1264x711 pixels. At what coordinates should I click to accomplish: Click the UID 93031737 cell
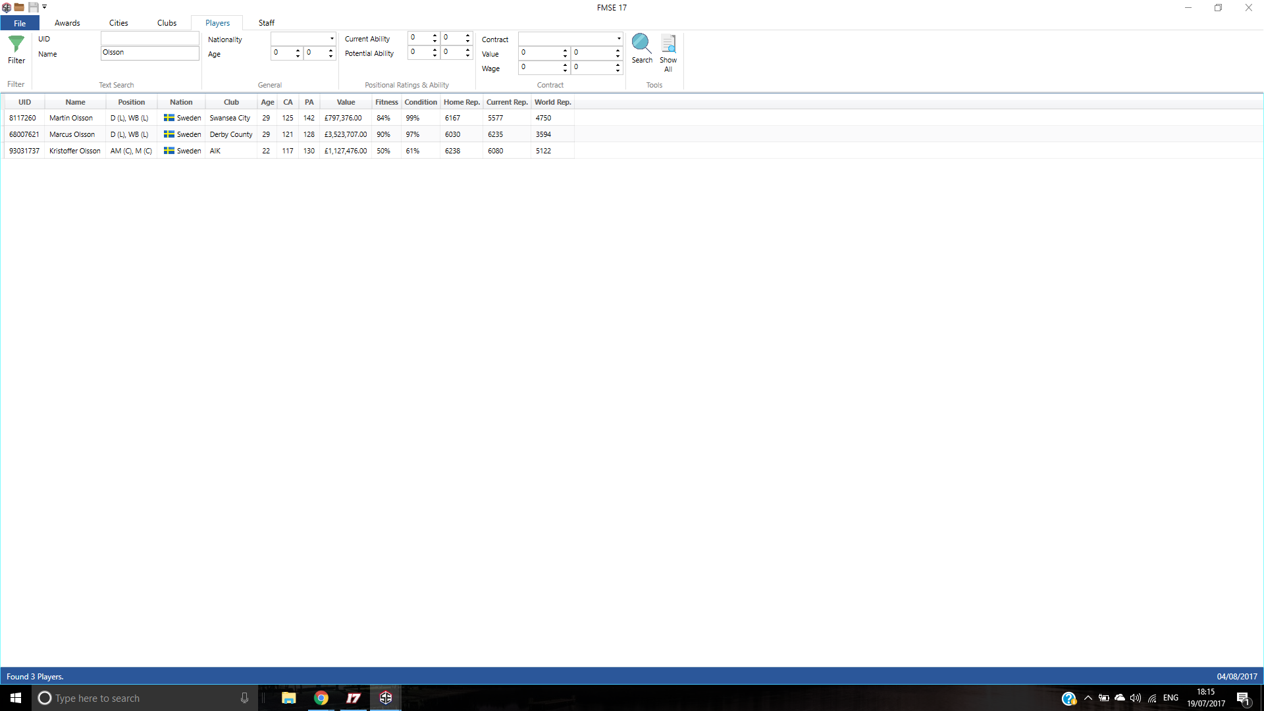click(x=24, y=151)
